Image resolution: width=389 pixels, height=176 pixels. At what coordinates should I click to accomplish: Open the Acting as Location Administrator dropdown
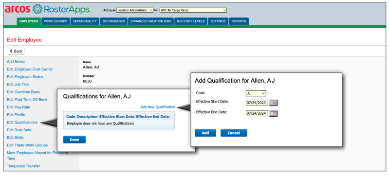[x=135, y=10]
